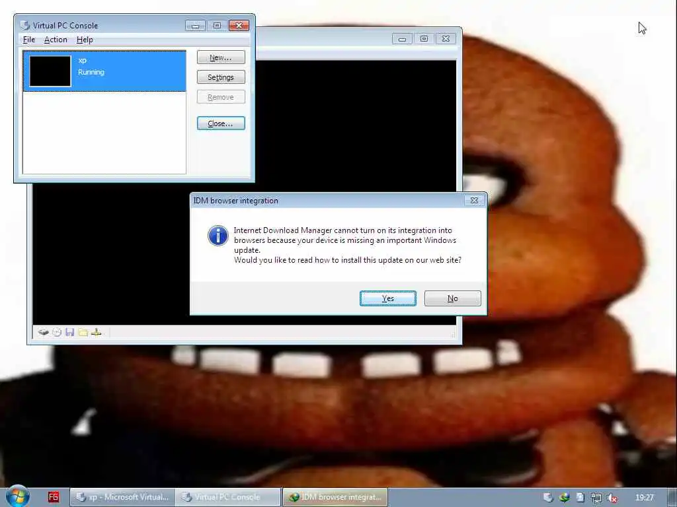
Task: Open the File menu in Virtual PC Console
Action: 29,40
